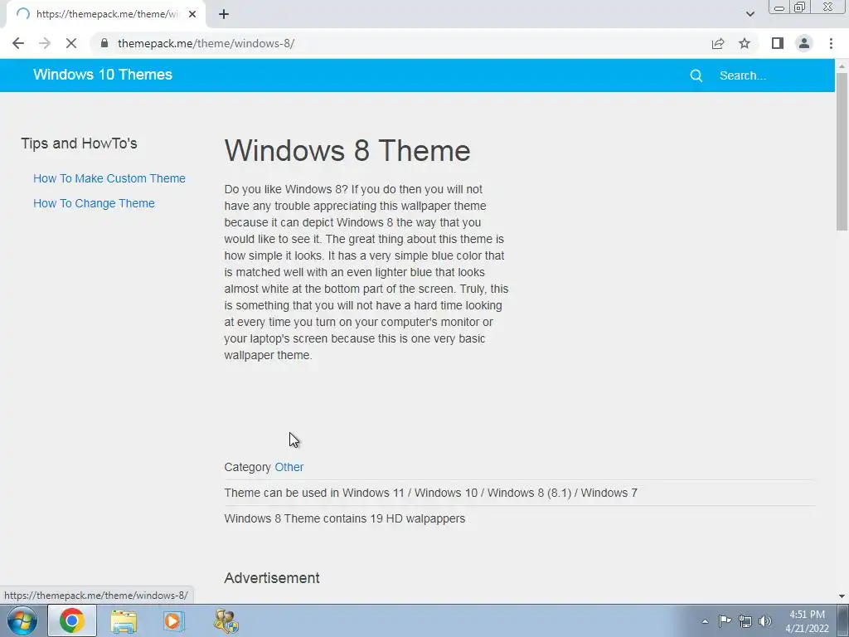Click the users-and-shield taskbar icon
Screen dimensions: 849x637
(226, 620)
